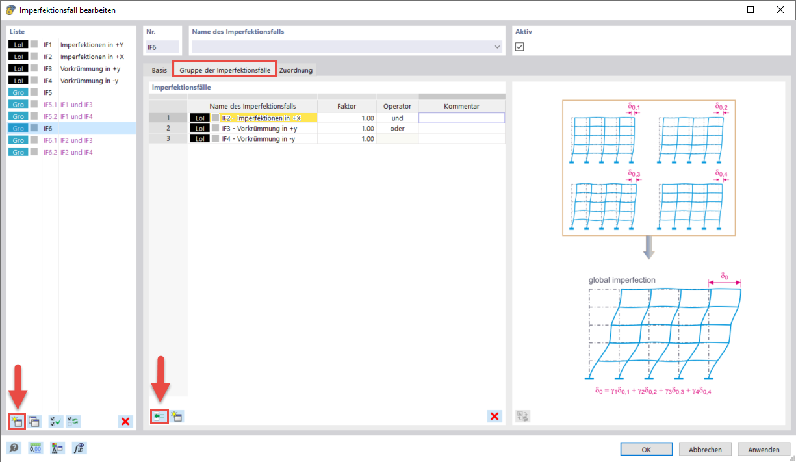The image size is (796, 462).
Task: Click the RFEM app icon in title bar
Action: coord(10,10)
